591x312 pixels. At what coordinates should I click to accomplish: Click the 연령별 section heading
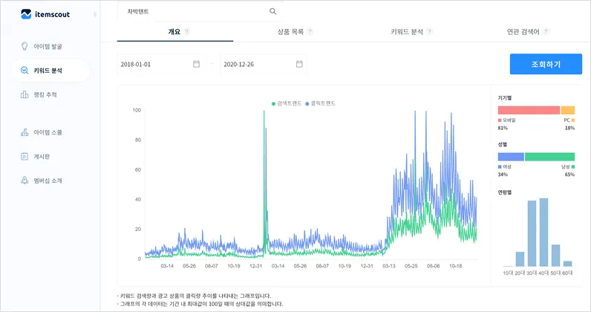[504, 192]
